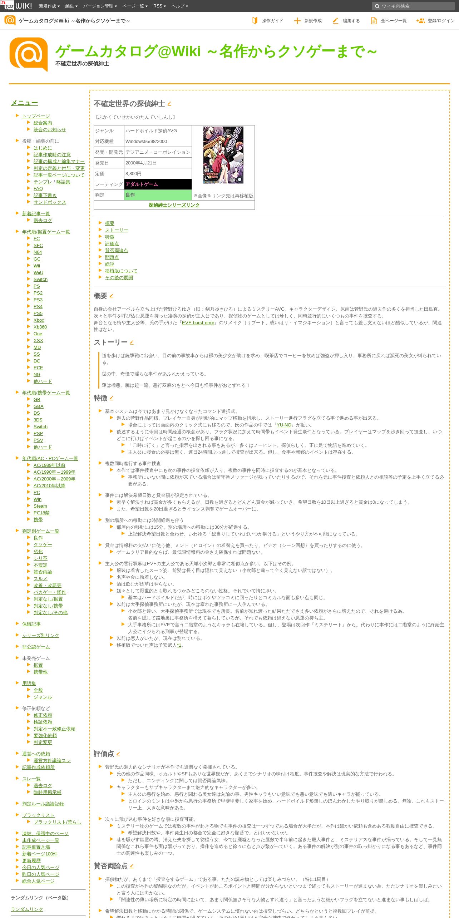Click edit pencil next to 特徴 heading

(111, 398)
